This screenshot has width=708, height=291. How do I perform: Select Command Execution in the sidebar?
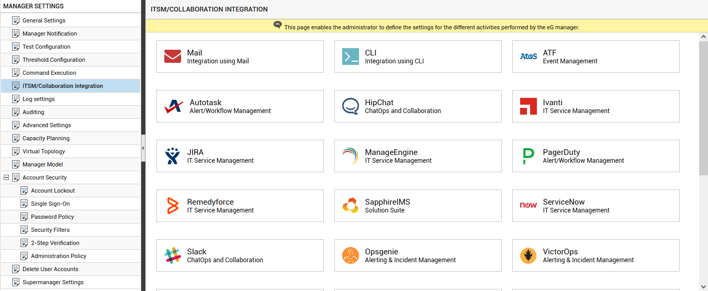(49, 73)
